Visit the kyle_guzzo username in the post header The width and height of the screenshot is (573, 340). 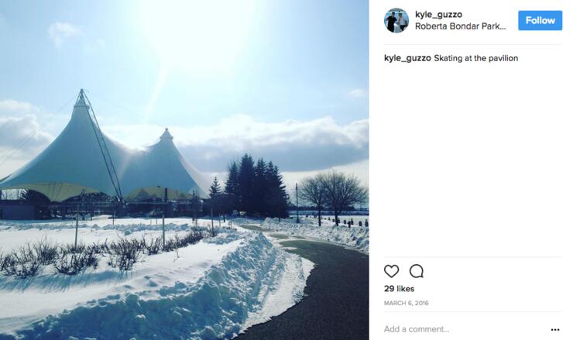(x=438, y=15)
